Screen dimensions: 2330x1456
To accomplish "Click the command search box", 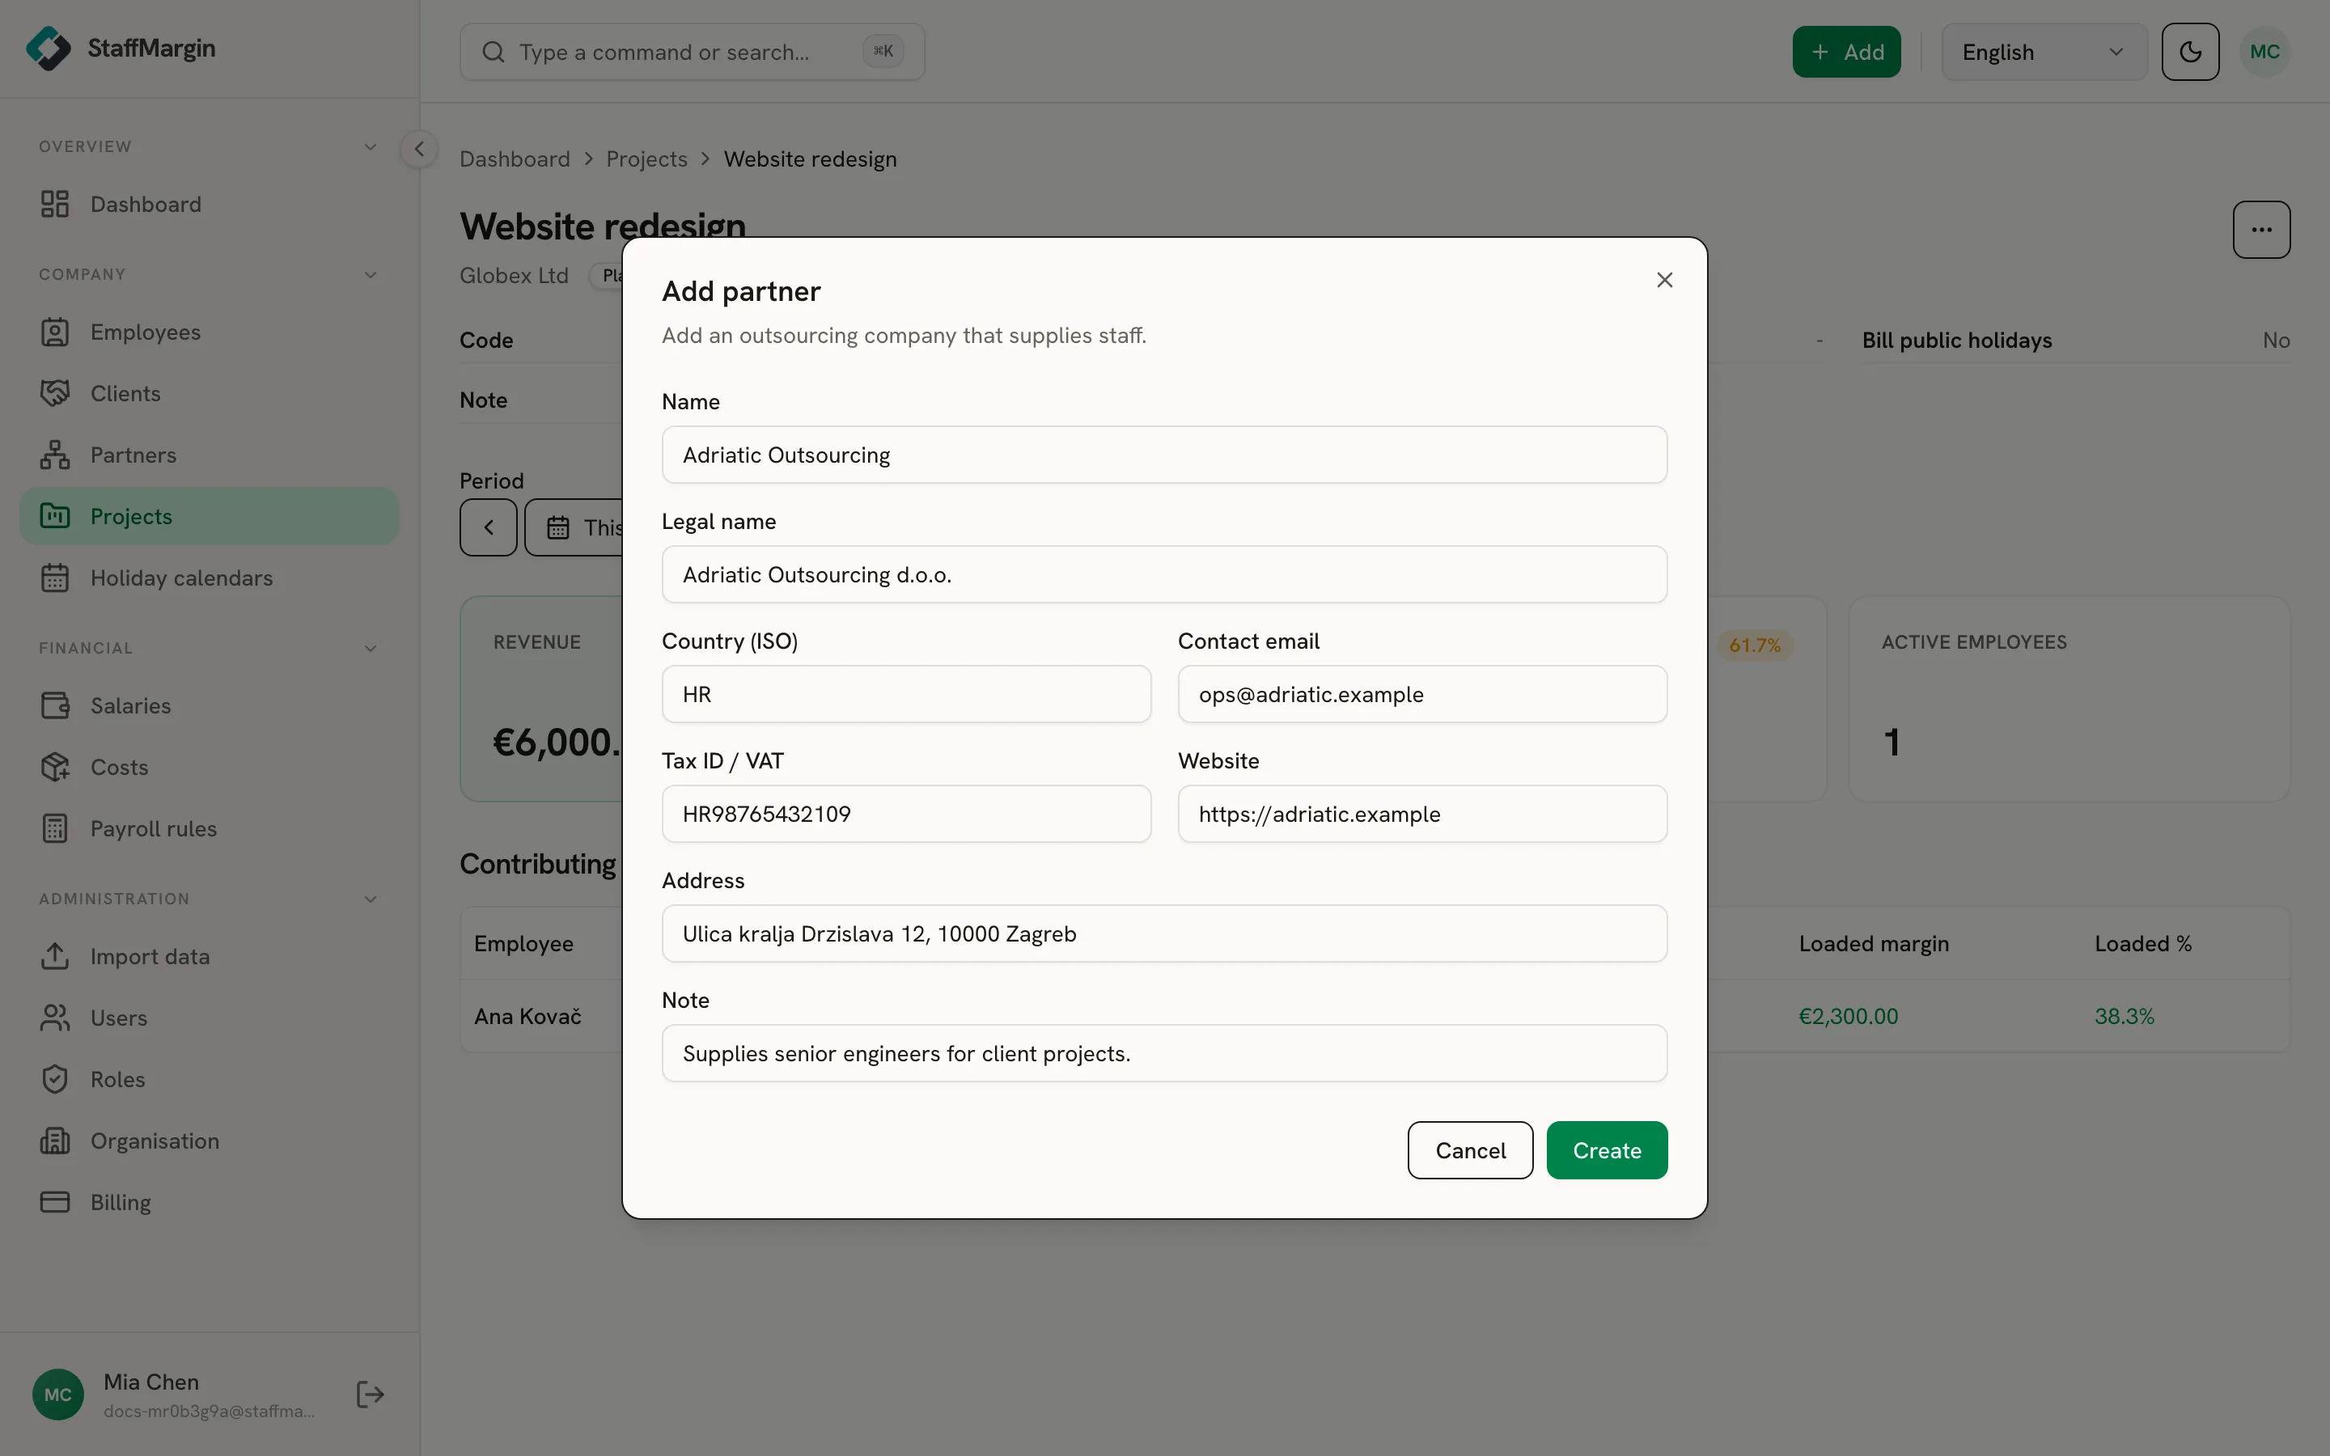I will tap(693, 52).
